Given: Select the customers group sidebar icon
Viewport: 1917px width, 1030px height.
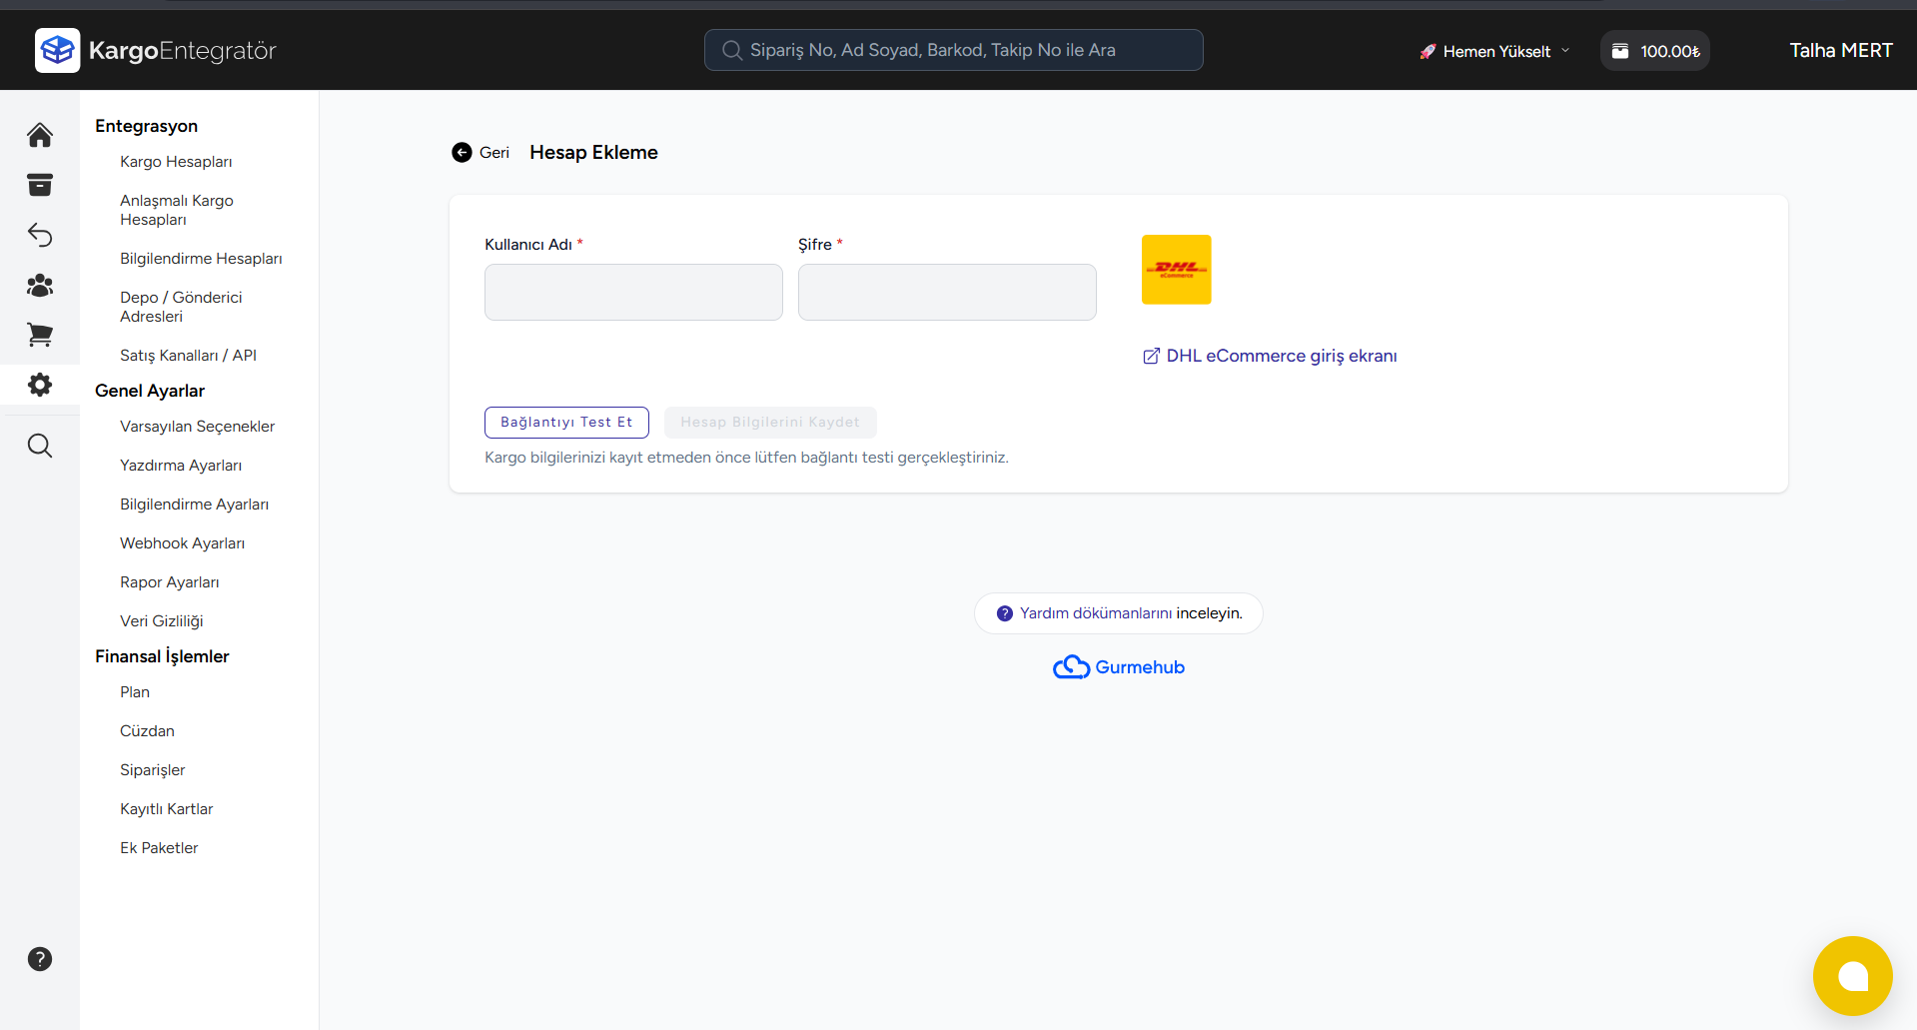Looking at the screenshot, I should click(40, 286).
